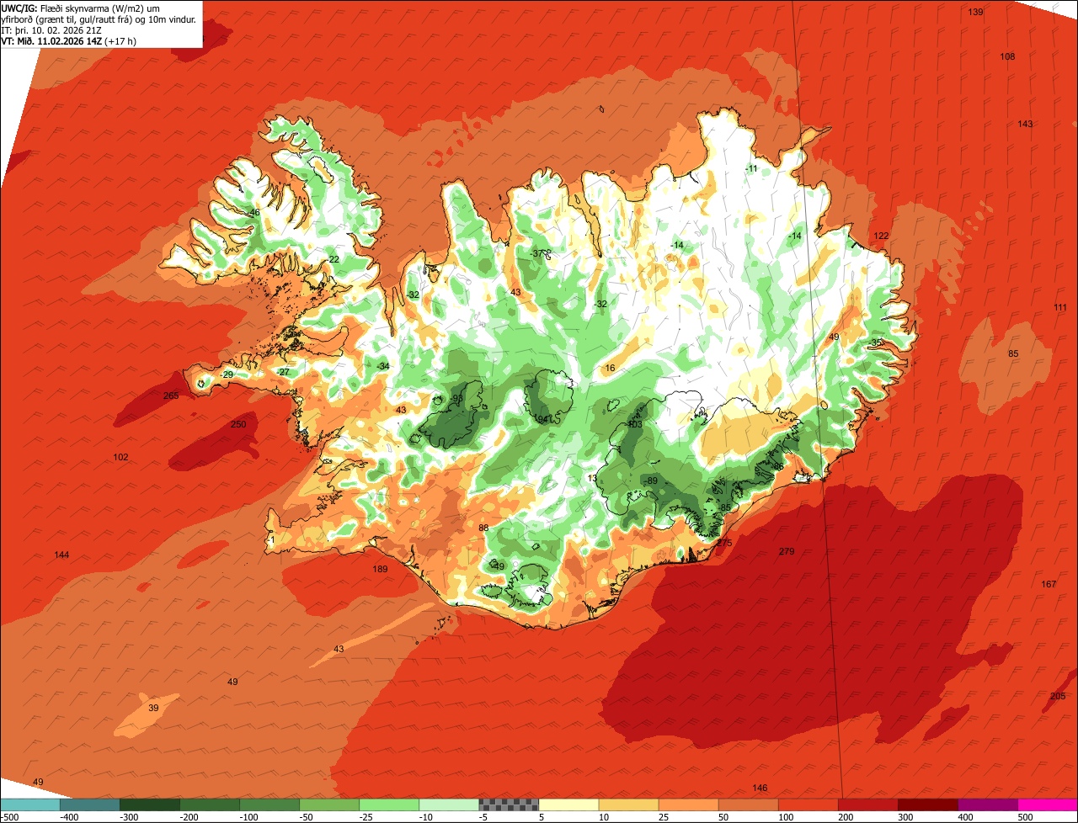
Task: Click the purple 400 to 500 legend swatch
Action: (986, 804)
